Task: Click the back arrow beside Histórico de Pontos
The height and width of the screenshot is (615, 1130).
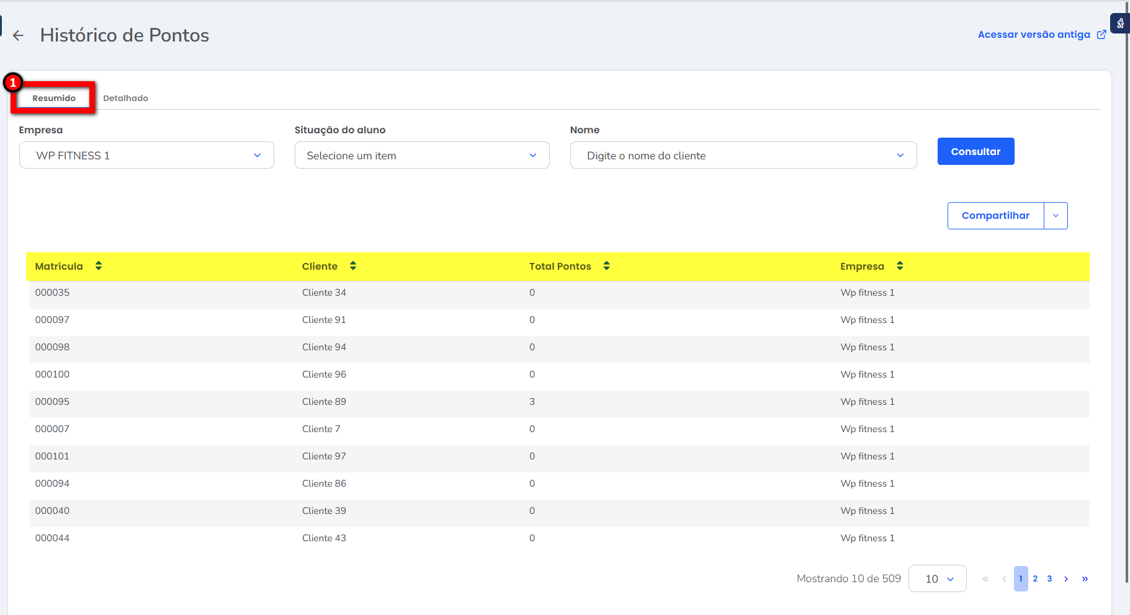Action: (18, 36)
